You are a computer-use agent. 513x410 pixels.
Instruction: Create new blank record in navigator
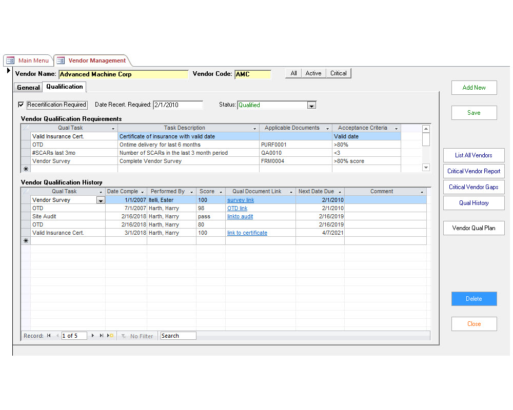pos(110,336)
